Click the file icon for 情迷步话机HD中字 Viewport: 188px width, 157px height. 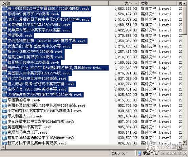4,52
